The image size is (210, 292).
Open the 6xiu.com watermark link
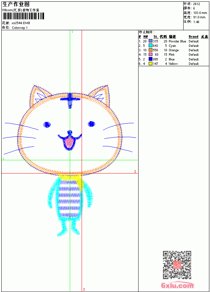tap(177, 285)
